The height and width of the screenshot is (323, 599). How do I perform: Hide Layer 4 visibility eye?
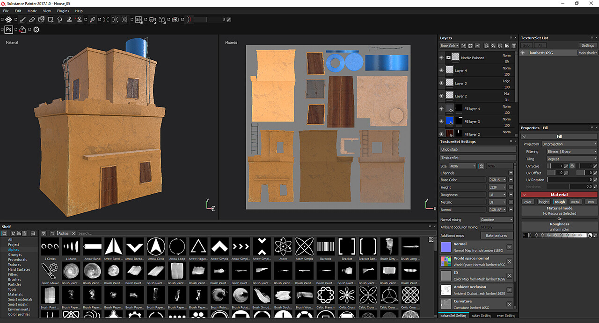[x=441, y=70]
